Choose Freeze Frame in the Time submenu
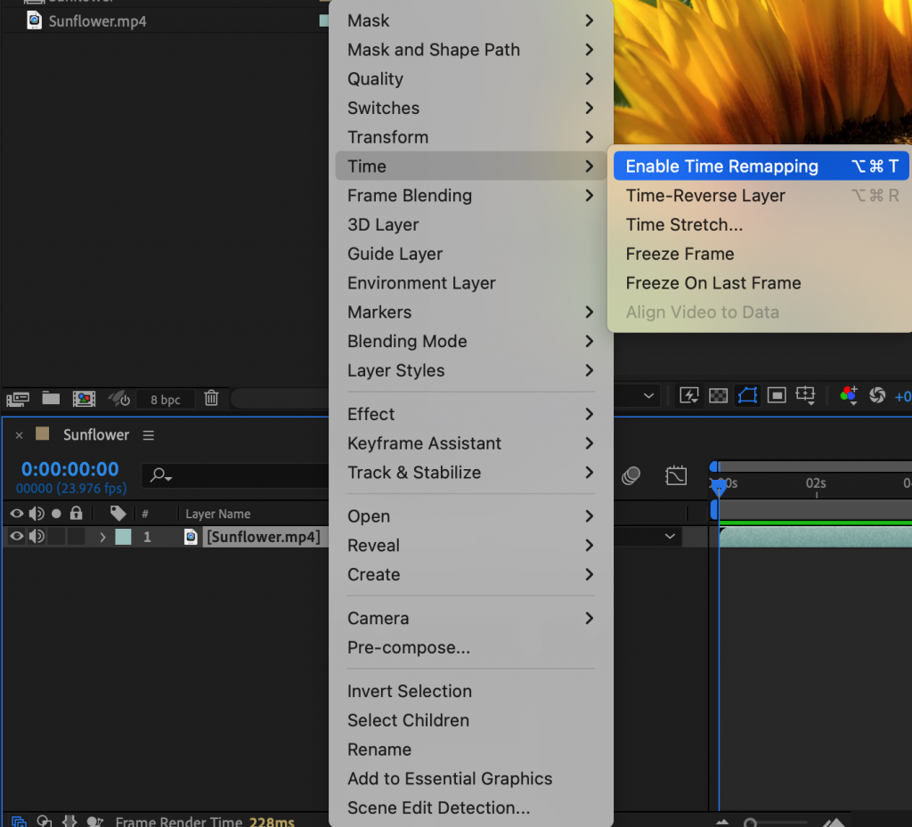 click(x=680, y=254)
